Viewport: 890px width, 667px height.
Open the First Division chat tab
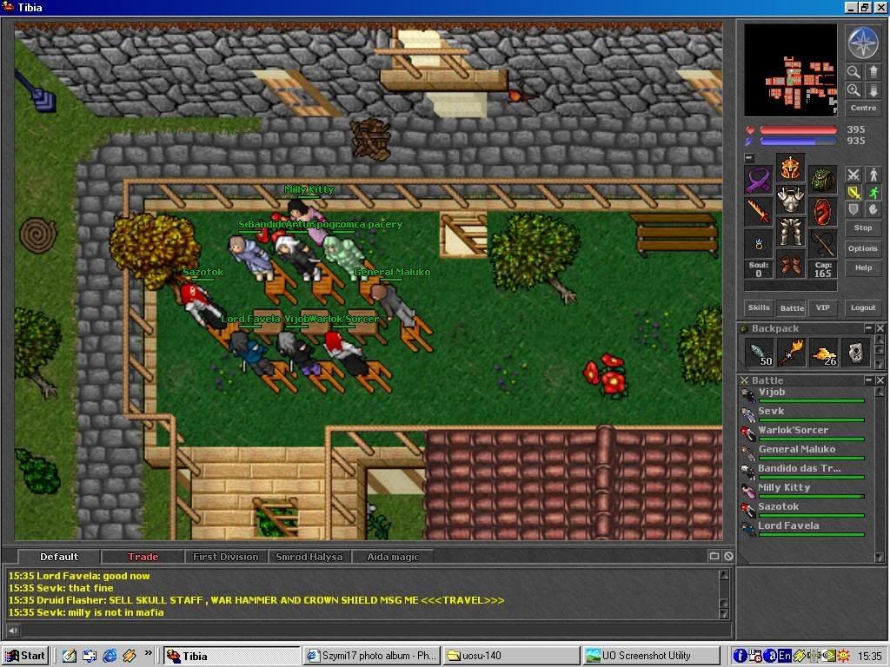point(226,557)
